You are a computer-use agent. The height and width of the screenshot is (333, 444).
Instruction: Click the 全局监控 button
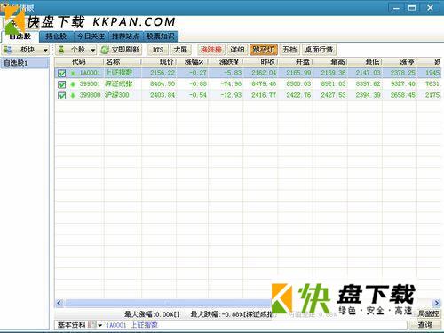pyautogui.click(x=427, y=313)
